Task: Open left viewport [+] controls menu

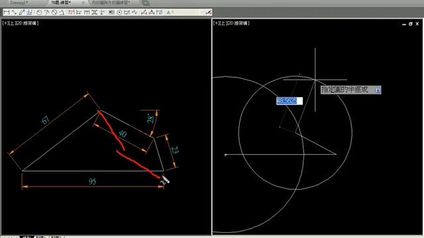Action: click(x=5, y=23)
